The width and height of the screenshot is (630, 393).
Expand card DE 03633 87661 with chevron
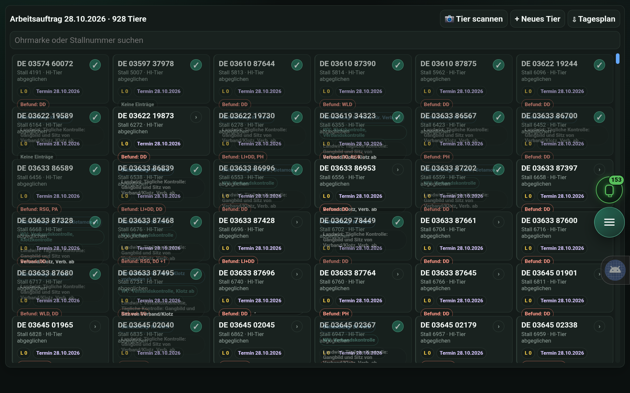pyautogui.click(x=498, y=222)
